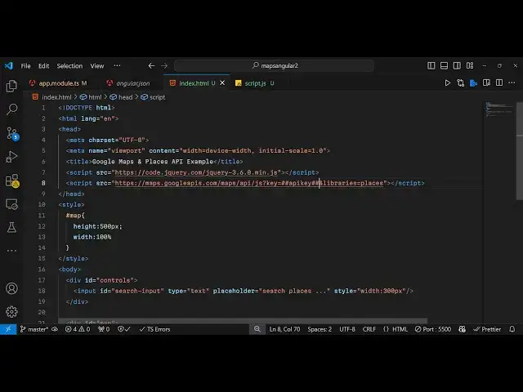Open the Run and Debug view
The width and height of the screenshot is (523, 392).
11,157
